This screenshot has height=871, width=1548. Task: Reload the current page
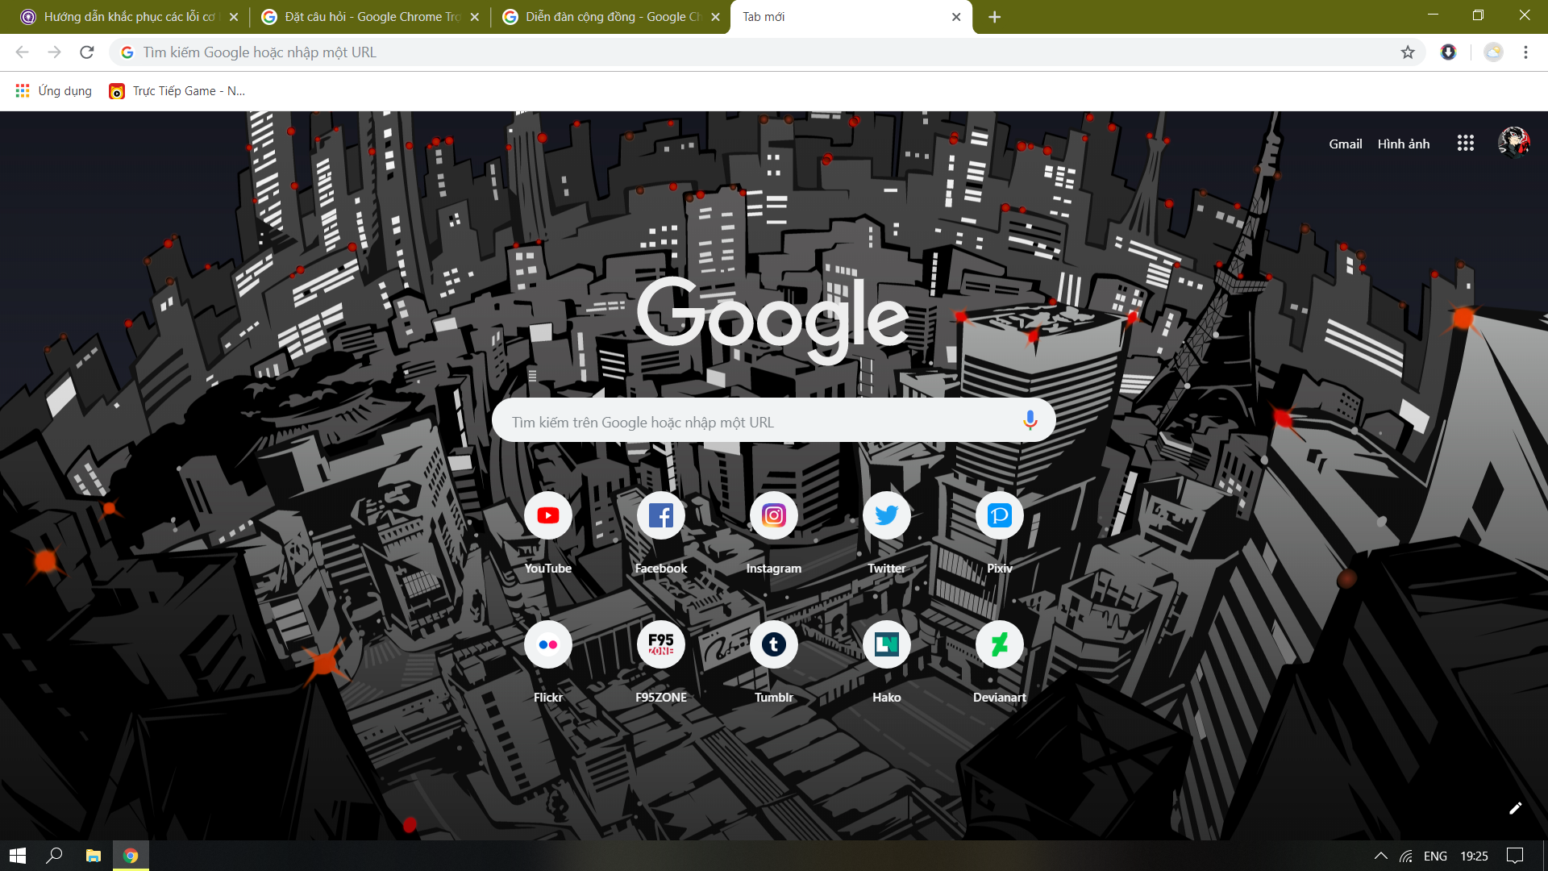coord(87,52)
